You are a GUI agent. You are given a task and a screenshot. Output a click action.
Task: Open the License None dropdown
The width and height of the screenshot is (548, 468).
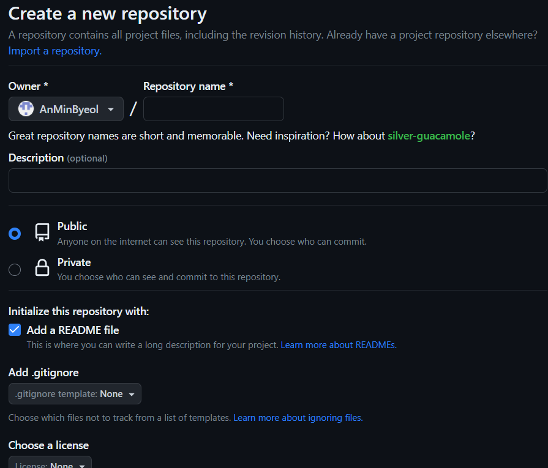coord(50,462)
